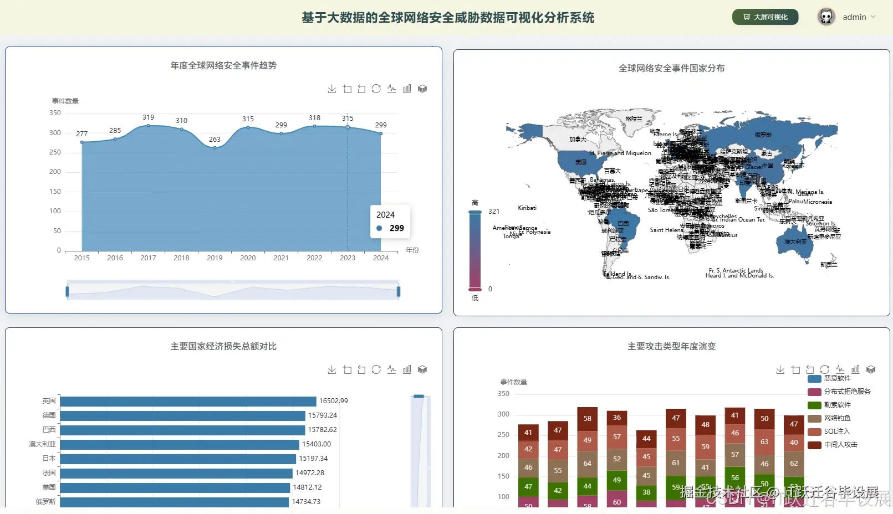893x514 pixels.
Task: Switch attack type chart to bar view
Action: 855,369
